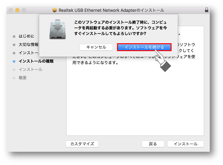Click the インストール button at bottom right
This screenshot has height=165, width=223.
(x=185, y=144)
